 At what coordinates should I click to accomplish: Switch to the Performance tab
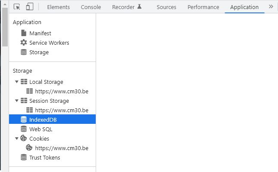pyautogui.click(x=203, y=7)
